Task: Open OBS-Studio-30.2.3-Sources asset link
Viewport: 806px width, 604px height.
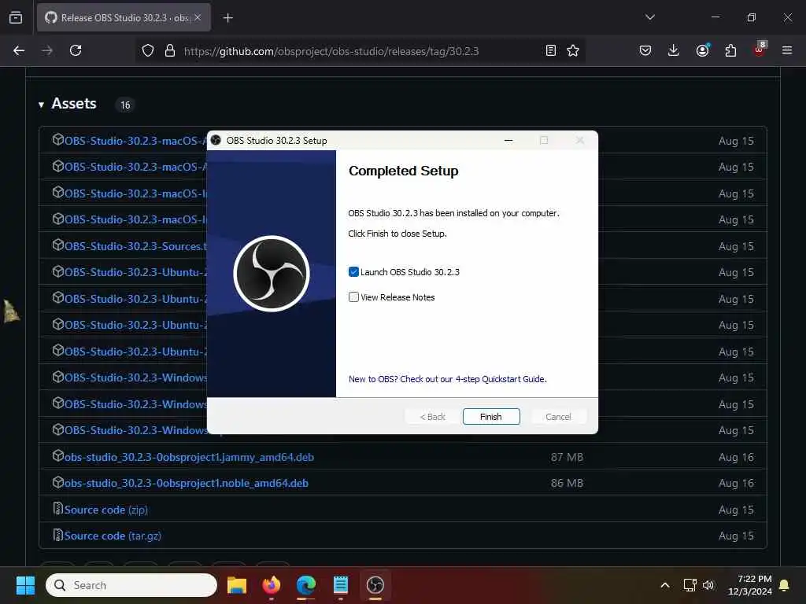Action: 135,246
